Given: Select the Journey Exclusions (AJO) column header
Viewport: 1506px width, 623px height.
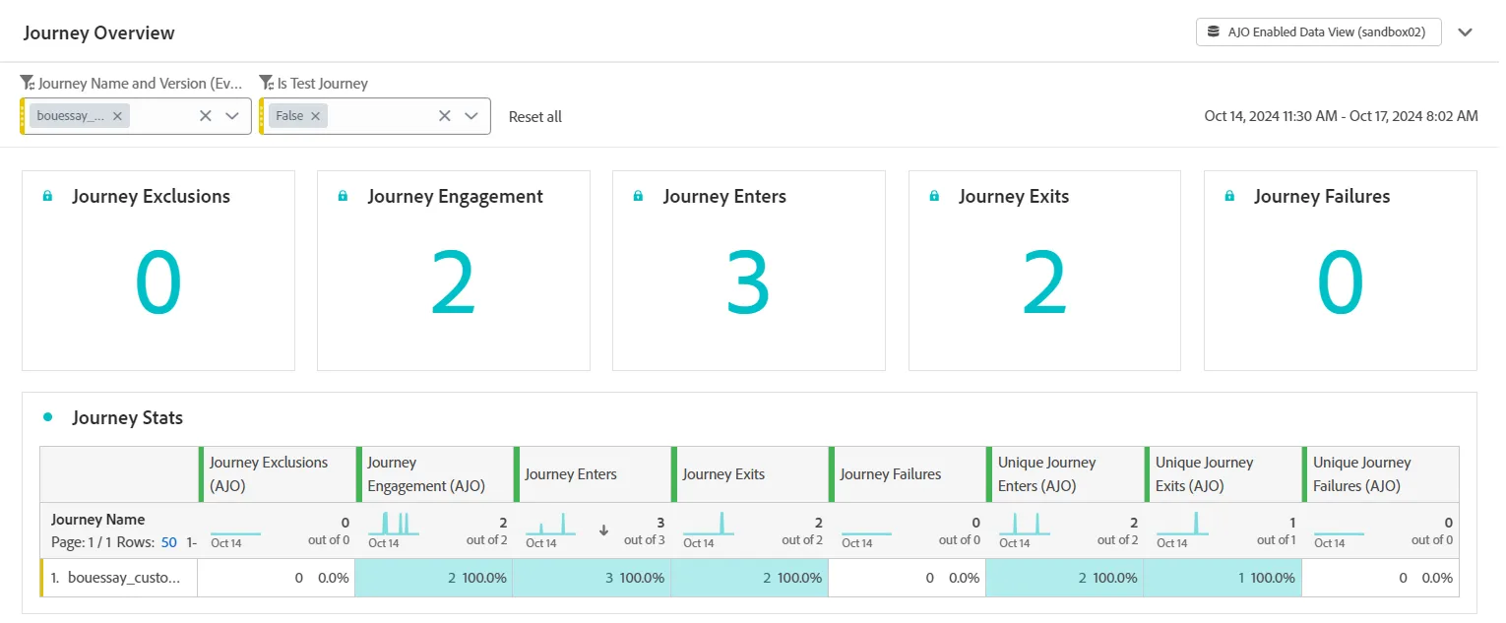Looking at the screenshot, I should coord(278,474).
